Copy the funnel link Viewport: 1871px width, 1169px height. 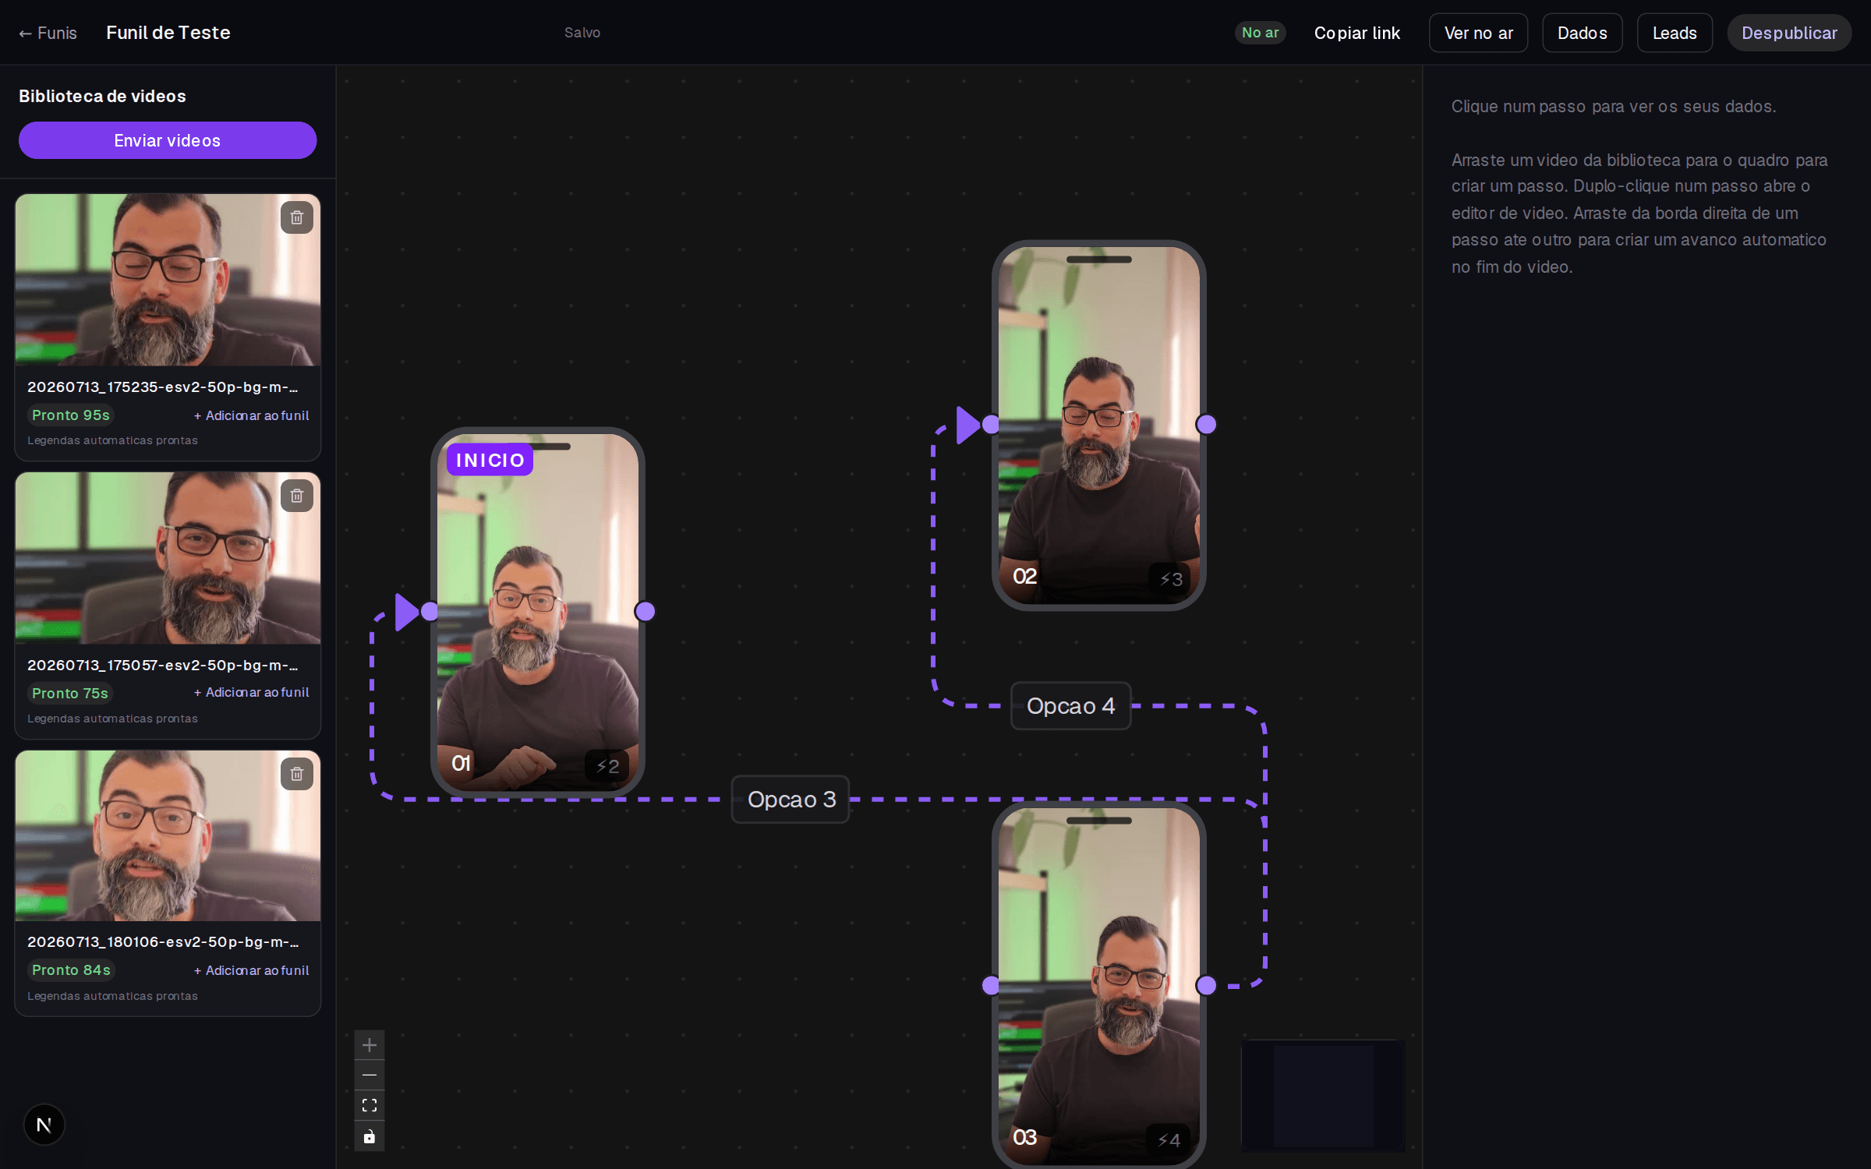pos(1356,33)
